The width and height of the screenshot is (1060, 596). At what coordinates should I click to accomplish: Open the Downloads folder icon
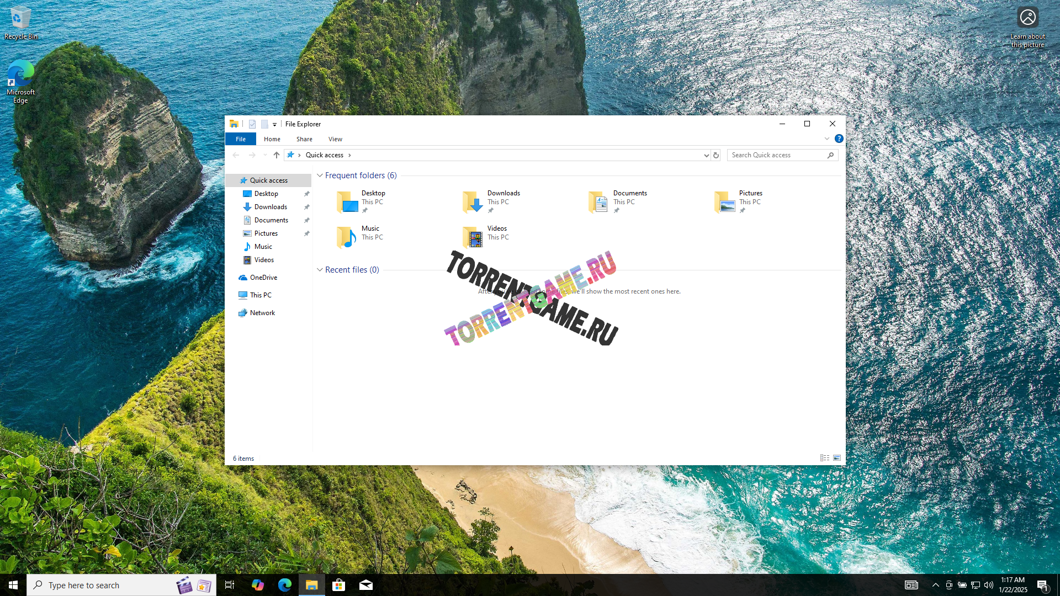tap(473, 202)
